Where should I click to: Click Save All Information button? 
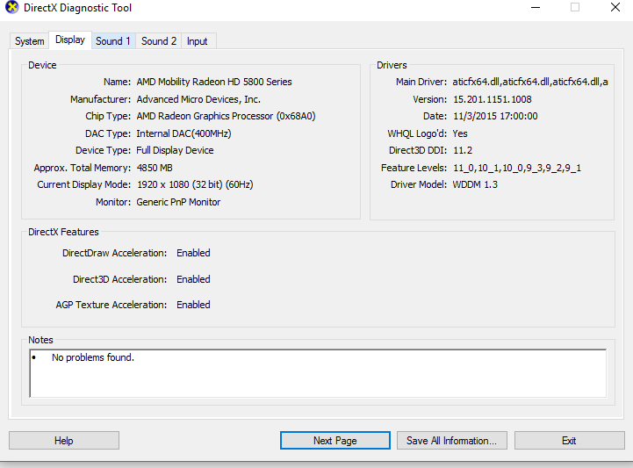click(x=452, y=441)
